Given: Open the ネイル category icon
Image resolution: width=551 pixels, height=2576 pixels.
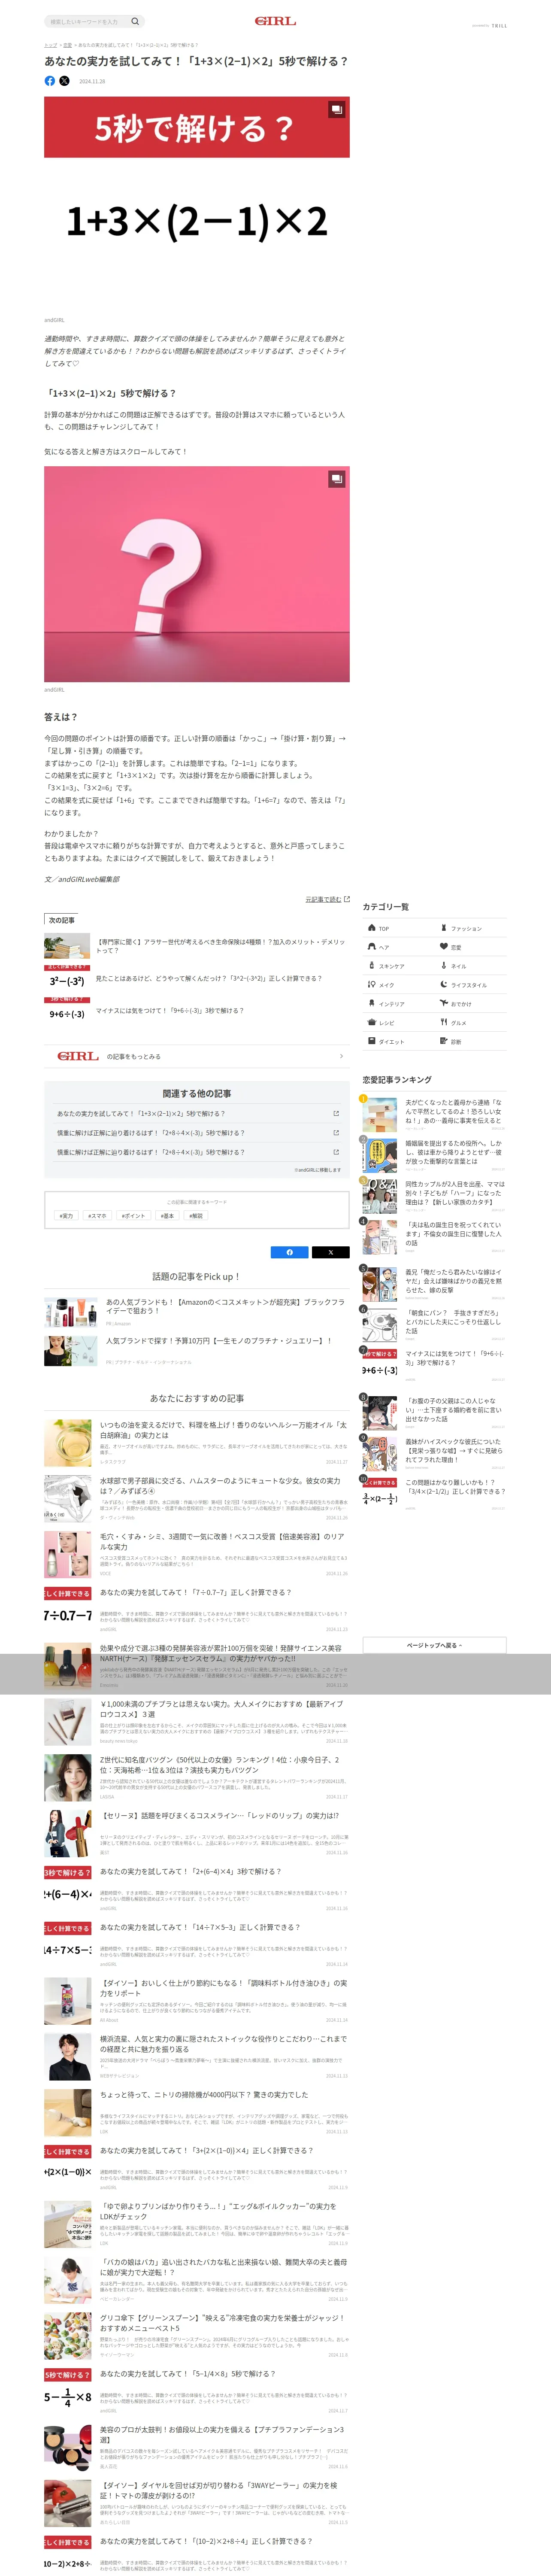Looking at the screenshot, I should point(444,966).
